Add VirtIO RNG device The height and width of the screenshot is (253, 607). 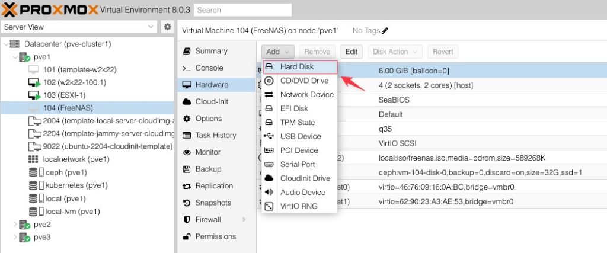coord(299,206)
